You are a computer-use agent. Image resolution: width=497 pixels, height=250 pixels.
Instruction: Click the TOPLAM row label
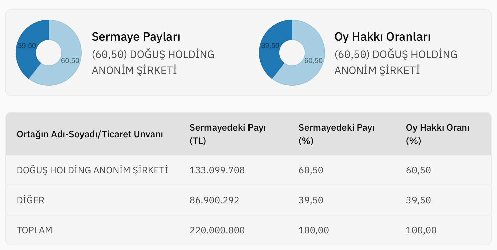[x=35, y=230]
